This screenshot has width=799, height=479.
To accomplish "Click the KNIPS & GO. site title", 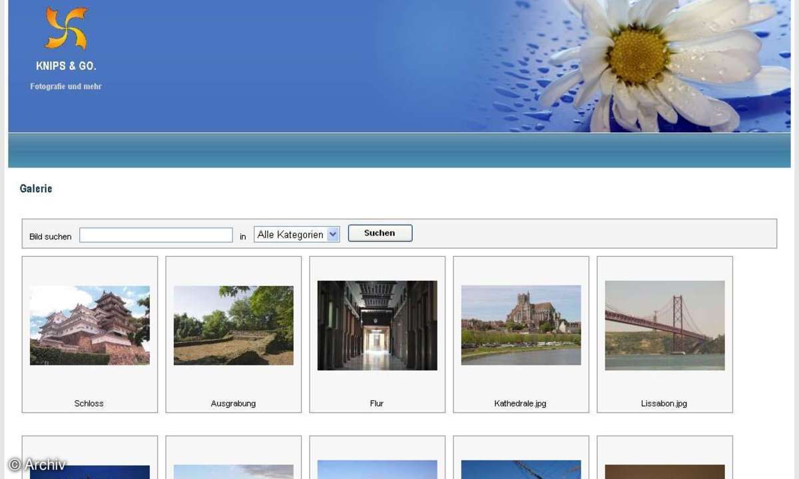I will click(66, 66).
